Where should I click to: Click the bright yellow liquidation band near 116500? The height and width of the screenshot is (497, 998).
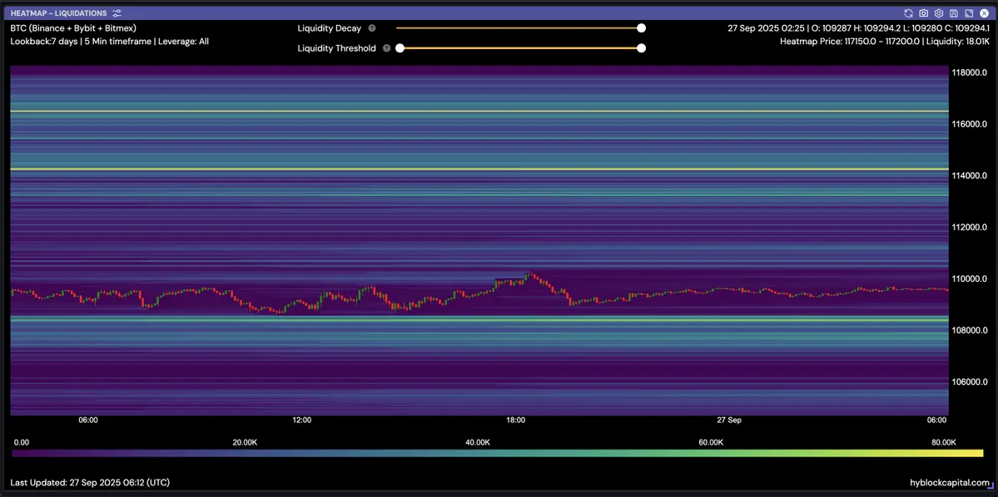tap(479, 111)
